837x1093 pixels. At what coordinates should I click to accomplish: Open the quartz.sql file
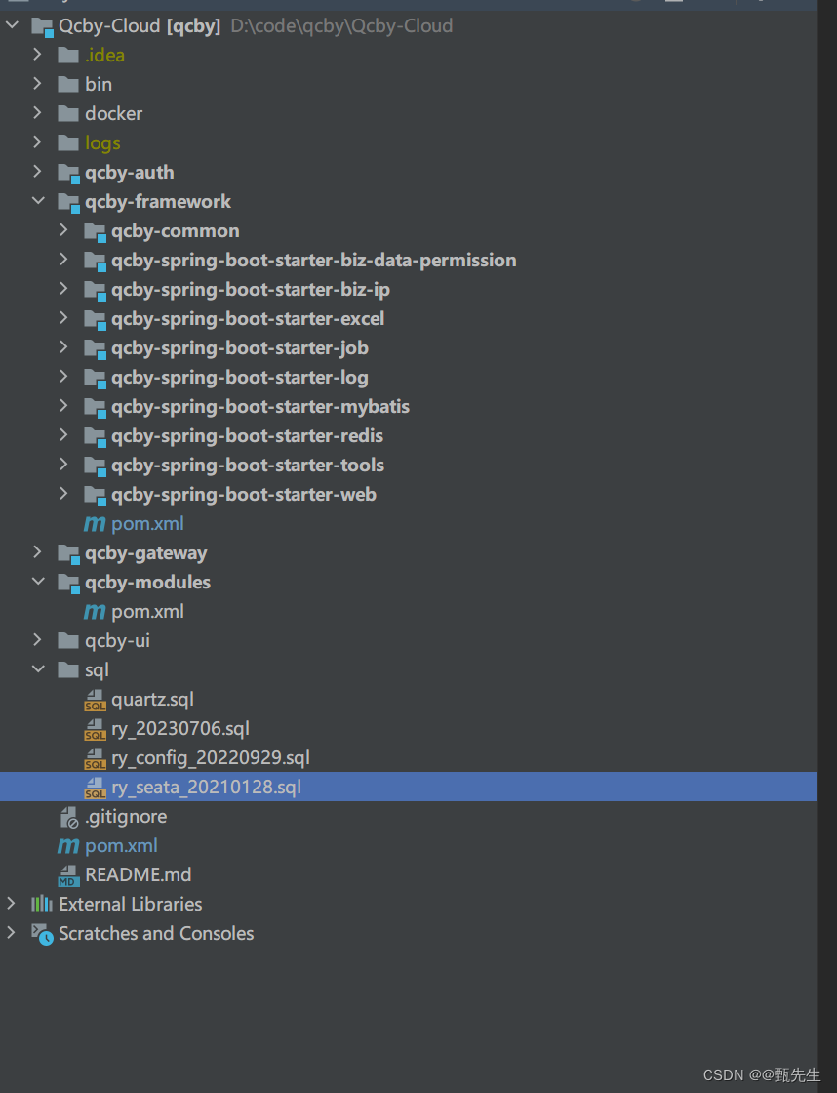[154, 699]
